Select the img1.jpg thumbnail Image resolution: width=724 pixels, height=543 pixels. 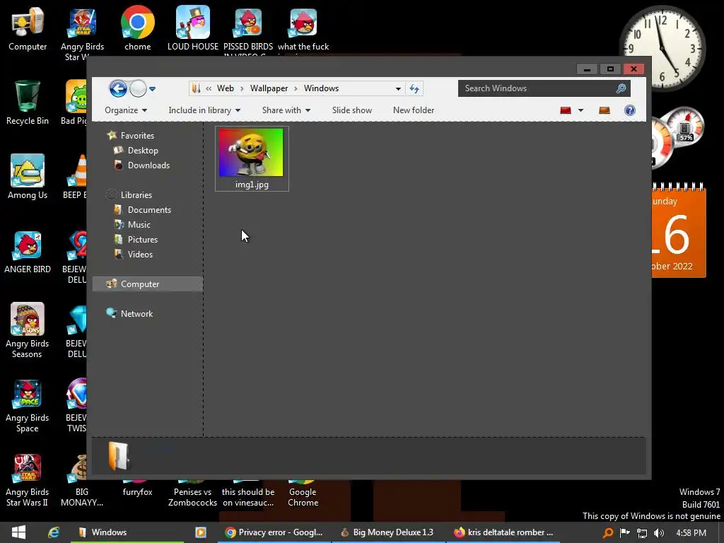tap(252, 158)
